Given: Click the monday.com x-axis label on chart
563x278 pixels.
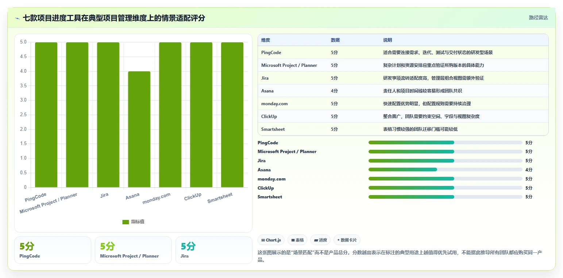Looking at the screenshot, I should 157,198.
